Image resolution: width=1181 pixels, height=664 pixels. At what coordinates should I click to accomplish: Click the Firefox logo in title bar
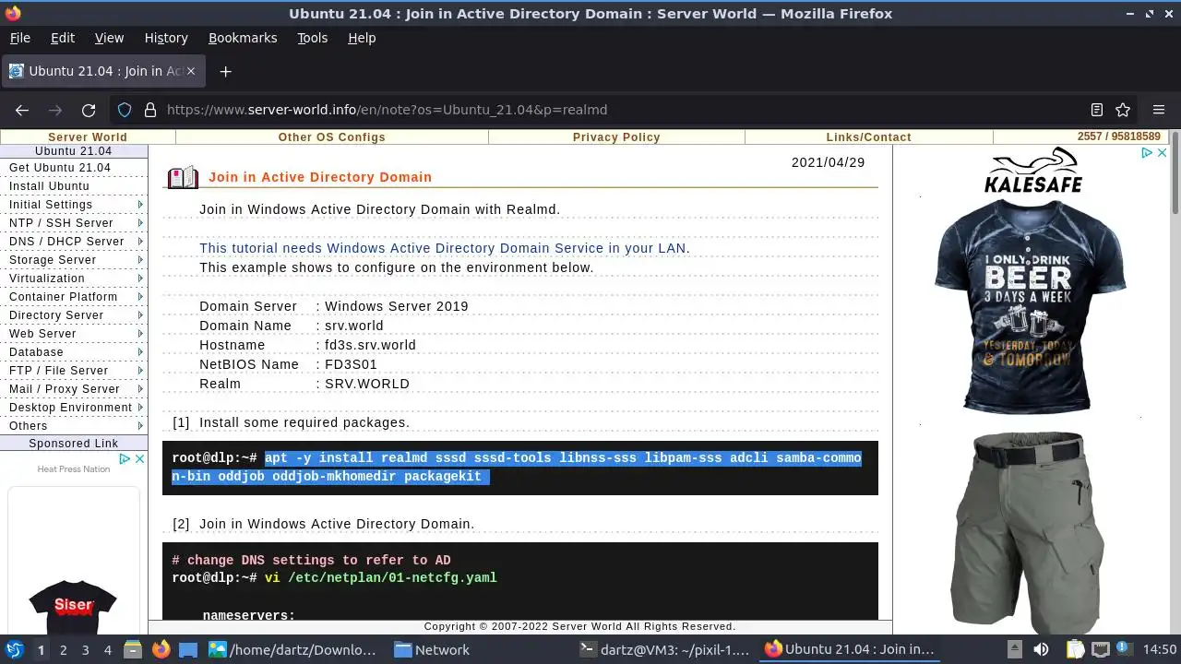pyautogui.click(x=12, y=13)
